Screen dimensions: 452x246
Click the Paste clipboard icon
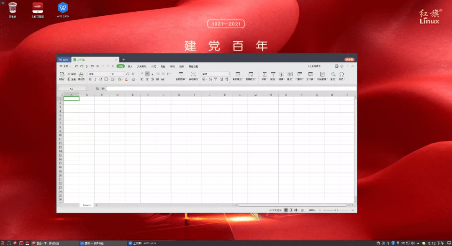click(x=62, y=74)
